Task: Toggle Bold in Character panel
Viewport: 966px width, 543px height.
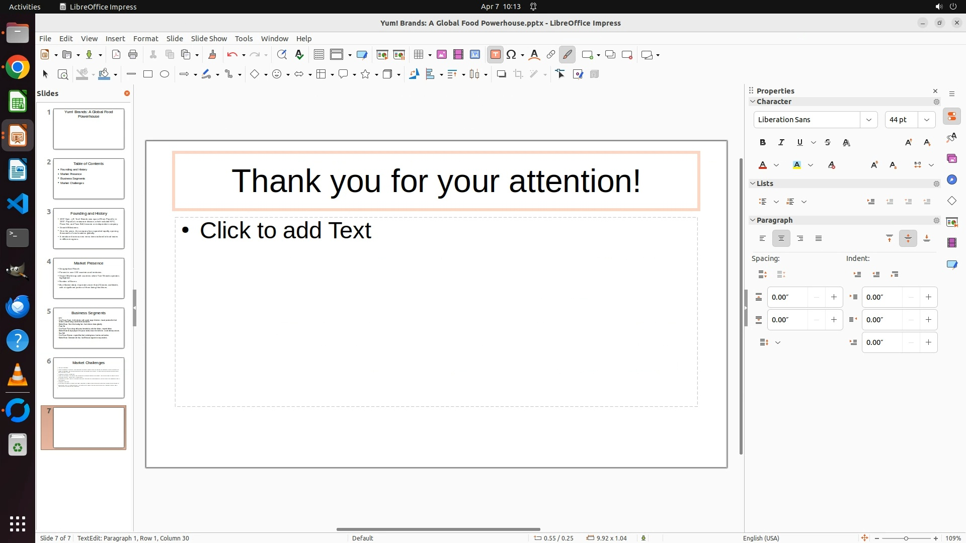Action: tap(763, 143)
